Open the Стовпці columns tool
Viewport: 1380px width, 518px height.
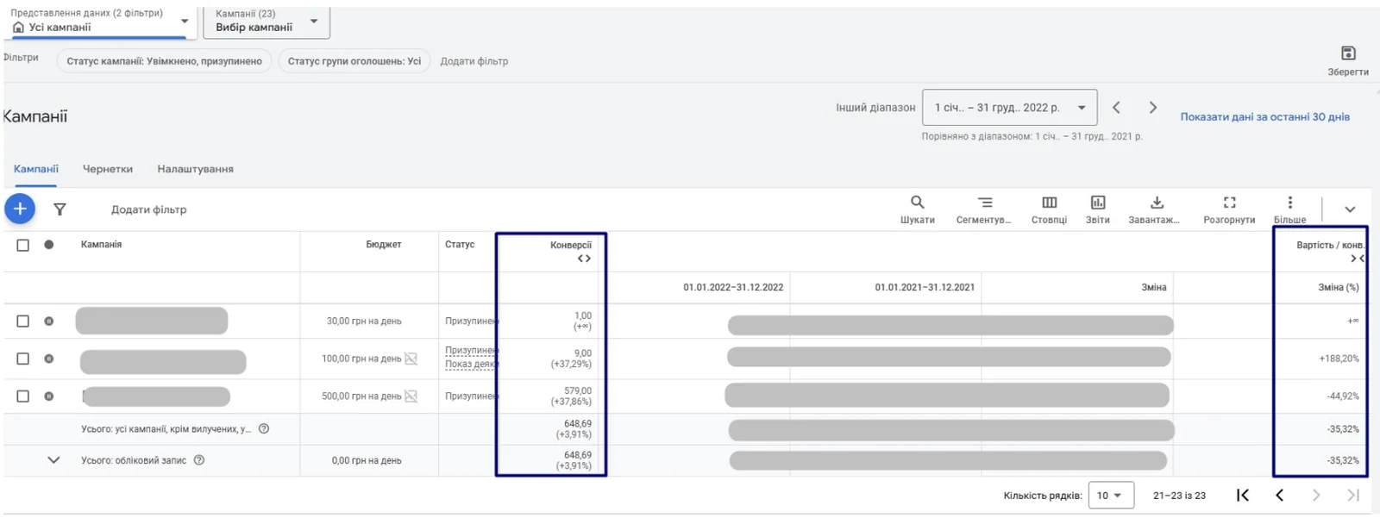pos(1049,209)
